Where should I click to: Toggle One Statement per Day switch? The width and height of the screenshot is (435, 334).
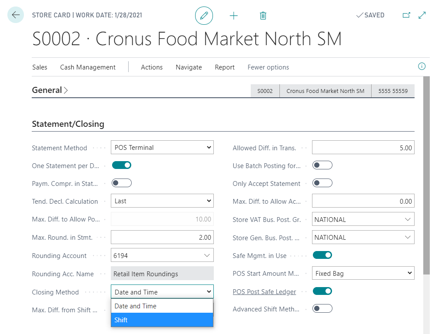(x=122, y=165)
